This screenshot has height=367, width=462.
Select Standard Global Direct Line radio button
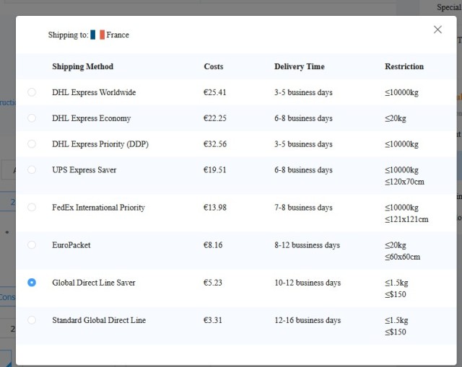click(32, 320)
